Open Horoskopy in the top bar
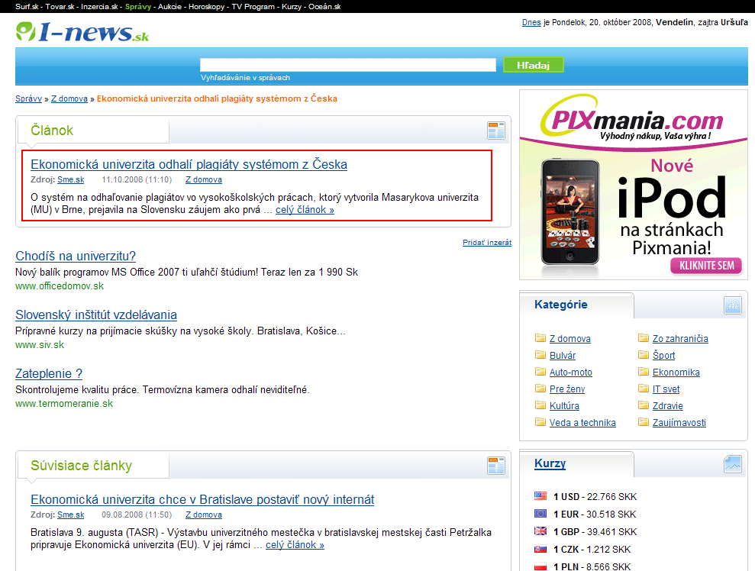This screenshot has width=755, height=571. click(x=207, y=7)
